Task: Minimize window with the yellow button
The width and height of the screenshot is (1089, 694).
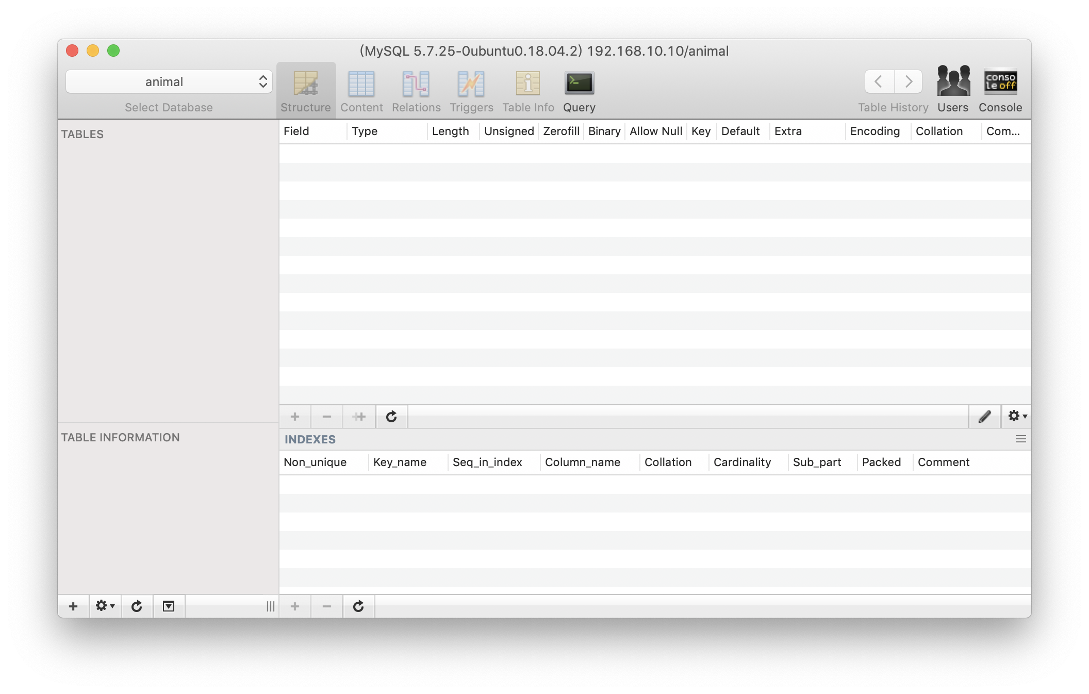Action: pos(93,51)
